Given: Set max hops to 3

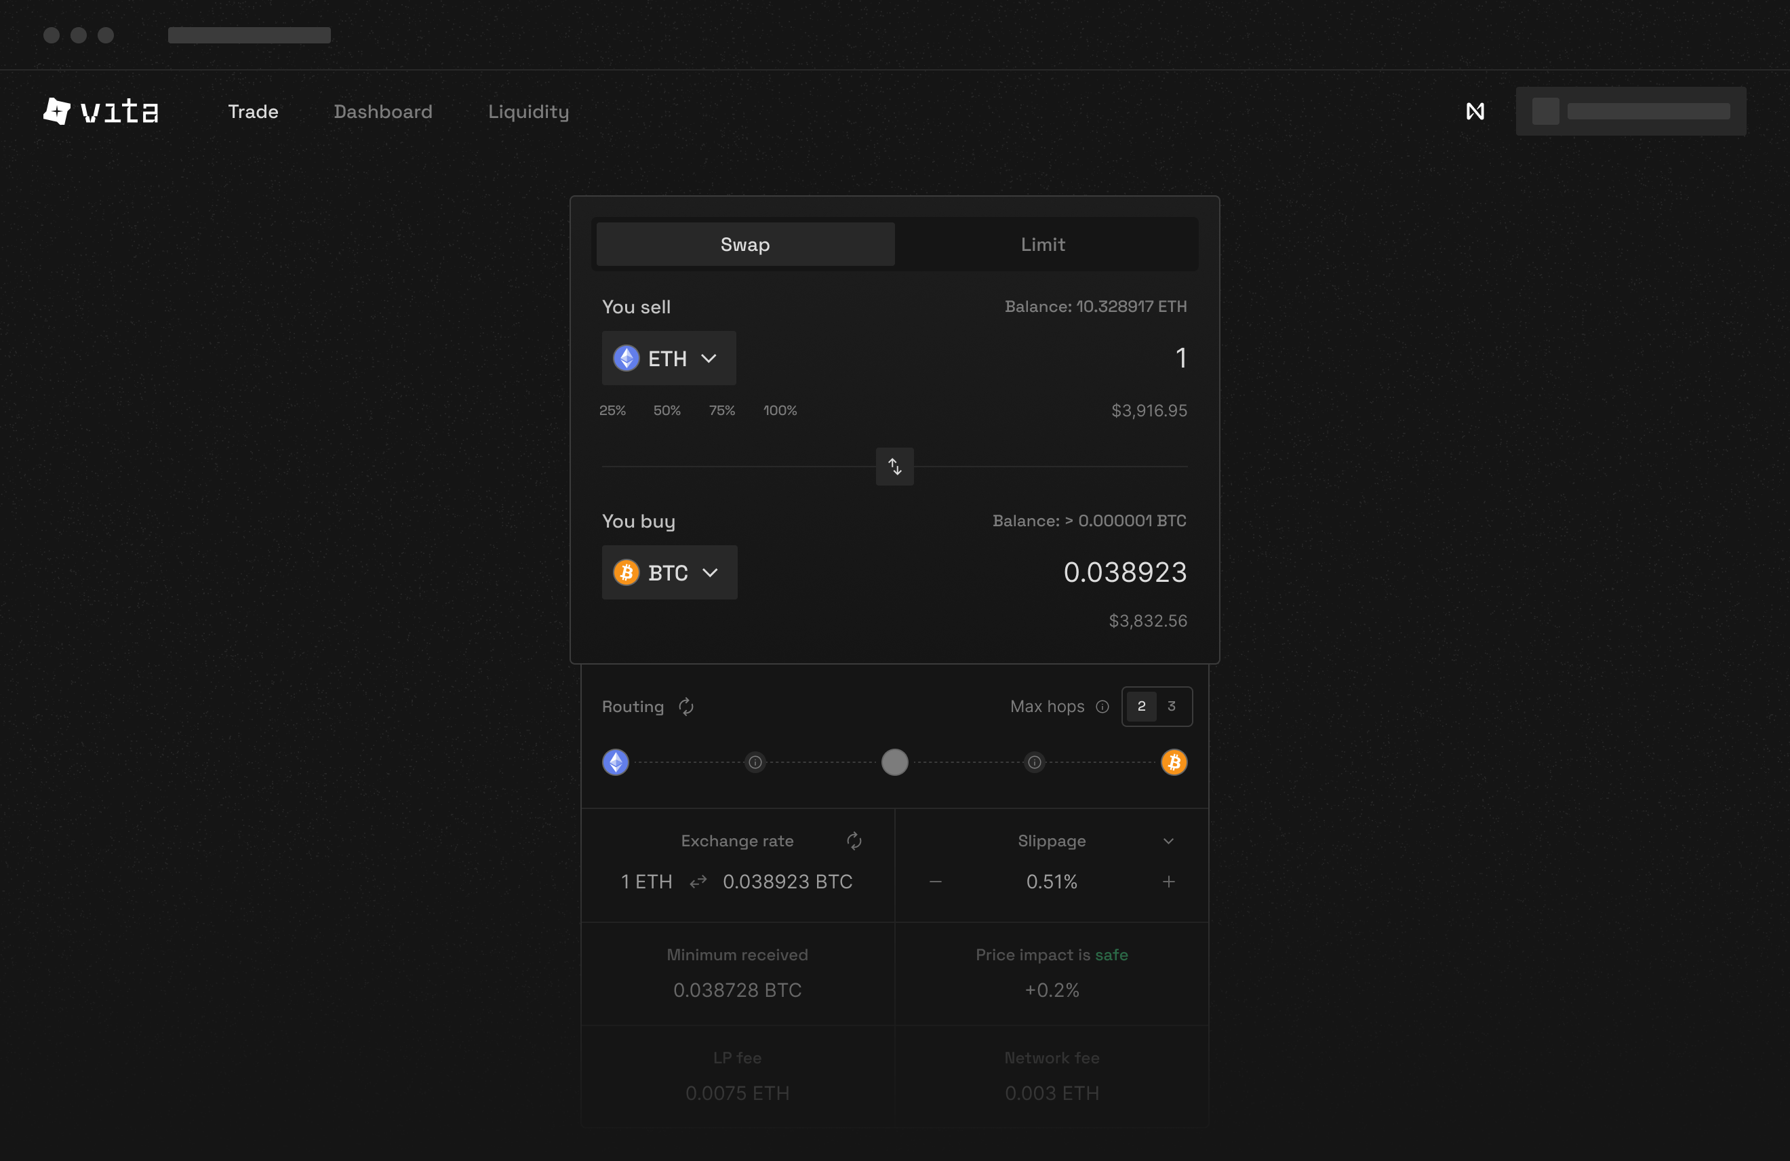Looking at the screenshot, I should click(1171, 707).
